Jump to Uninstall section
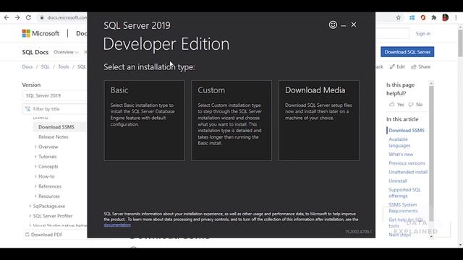 [x=398, y=181]
